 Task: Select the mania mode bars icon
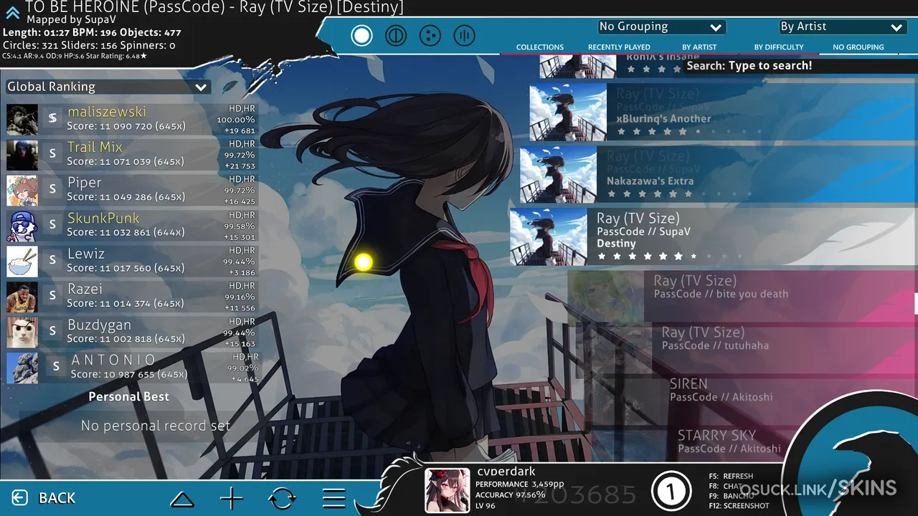(464, 34)
